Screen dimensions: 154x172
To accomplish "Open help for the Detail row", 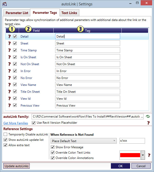I will 9,36.
